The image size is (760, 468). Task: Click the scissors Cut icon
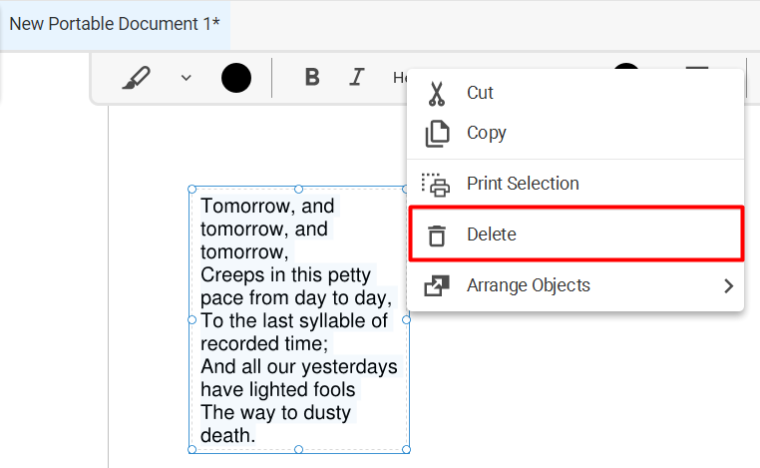[437, 94]
